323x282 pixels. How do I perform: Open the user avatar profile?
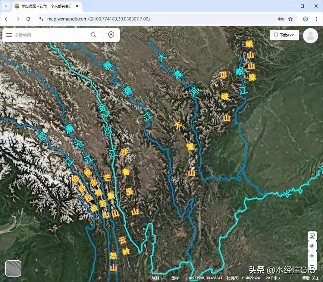coord(310,36)
